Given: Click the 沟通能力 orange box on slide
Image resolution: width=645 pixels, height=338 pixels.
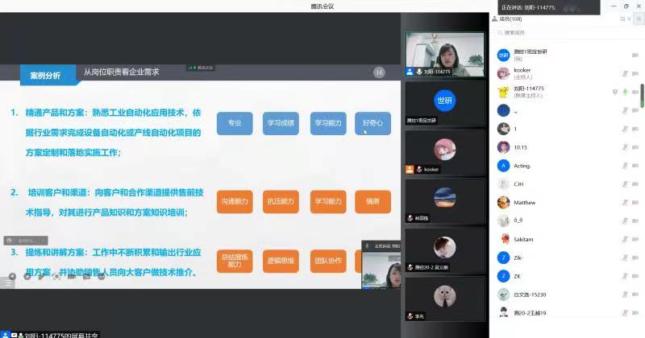Looking at the screenshot, I should (x=235, y=201).
